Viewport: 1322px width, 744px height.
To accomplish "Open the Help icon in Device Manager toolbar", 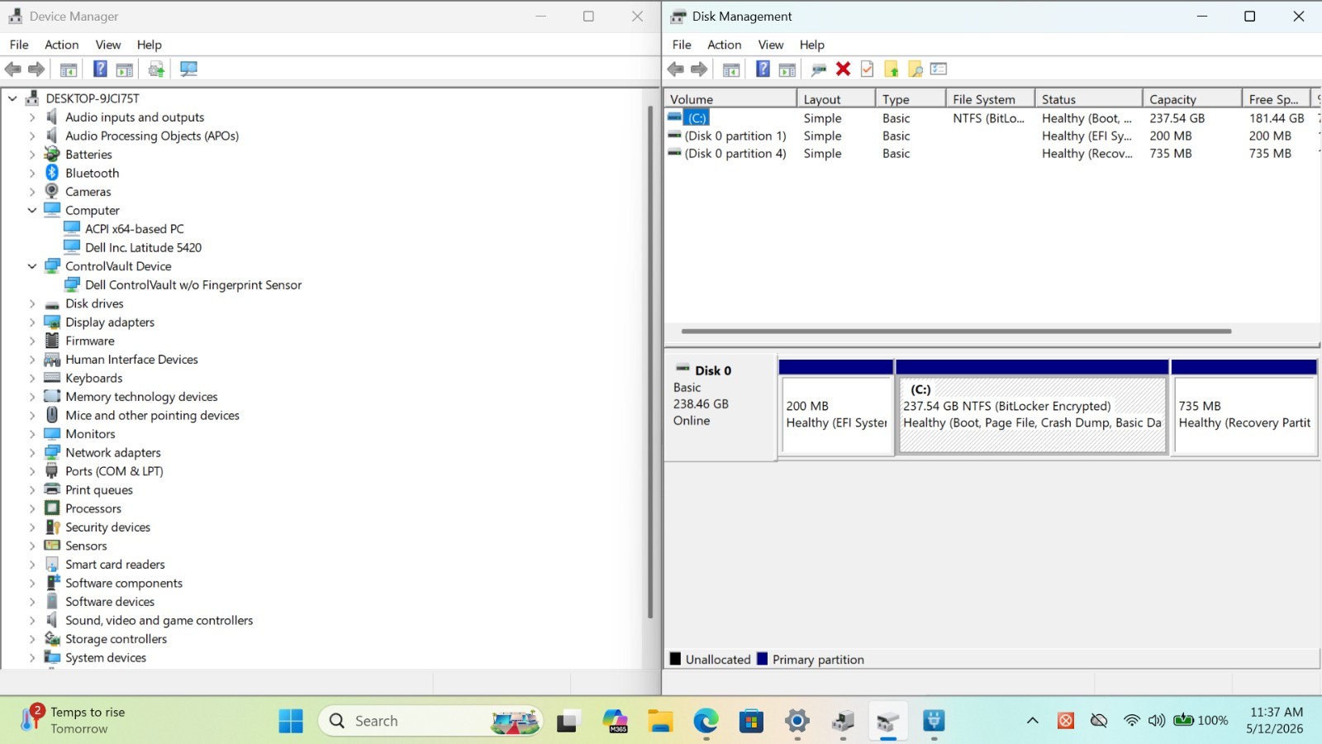I will pos(100,69).
